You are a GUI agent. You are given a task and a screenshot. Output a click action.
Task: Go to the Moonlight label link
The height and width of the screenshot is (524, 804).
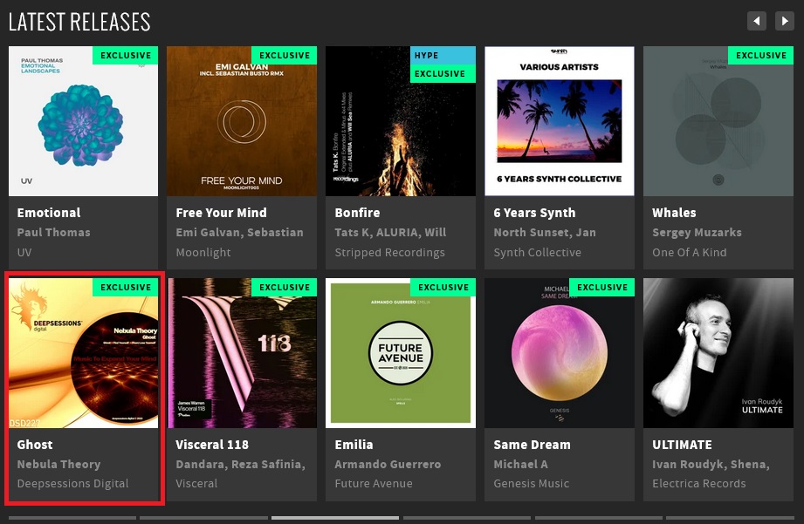pyautogui.click(x=203, y=253)
